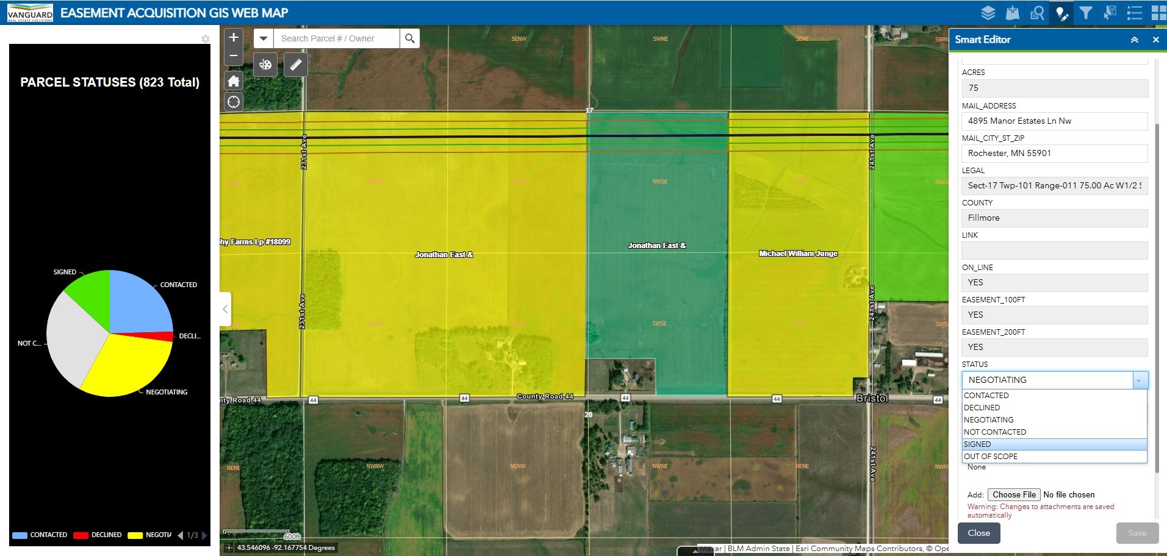Toggle NEGOTIATING legend swatch
Screen dimensions: 1167x556
(x=135, y=535)
